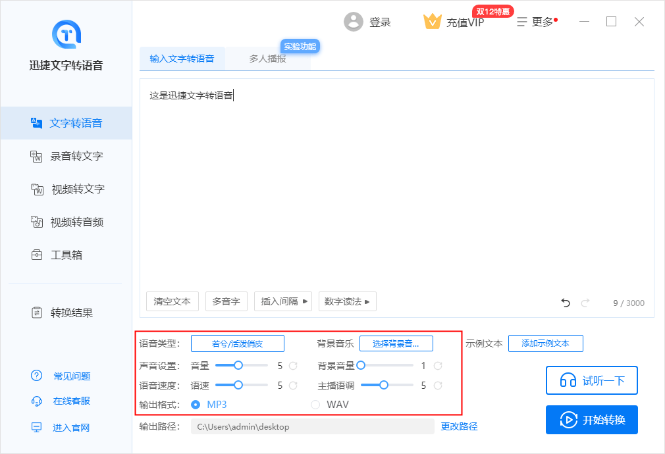Switch to the 多人播报 tab
Image resolution: width=665 pixels, height=454 pixels.
pyautogui.click(x=268, y=59)
